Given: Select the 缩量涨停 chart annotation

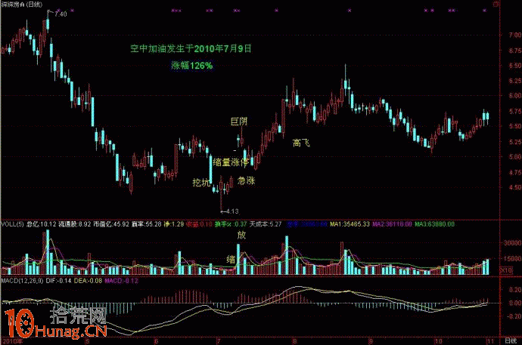Looking at the screenshot, I should pos(231,162).
